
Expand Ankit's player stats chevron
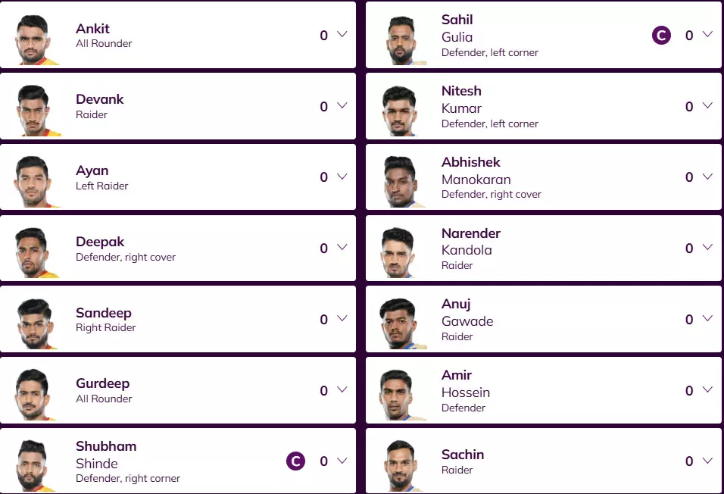click(342, 35)
